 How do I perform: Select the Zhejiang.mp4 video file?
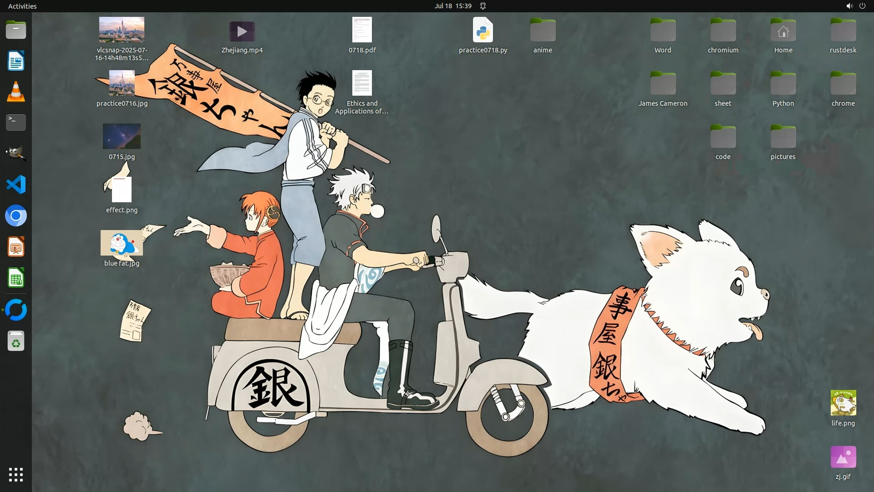[x=242, y=32]
